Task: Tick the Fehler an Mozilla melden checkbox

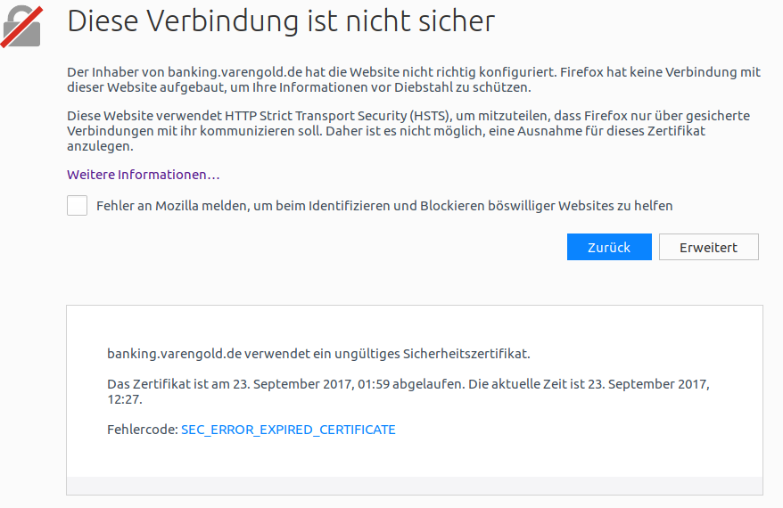Action: point(77,206)
